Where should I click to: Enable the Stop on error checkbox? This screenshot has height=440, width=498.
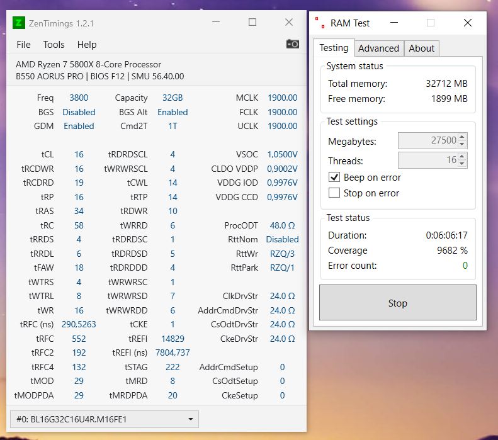click(x=334, y=193)
